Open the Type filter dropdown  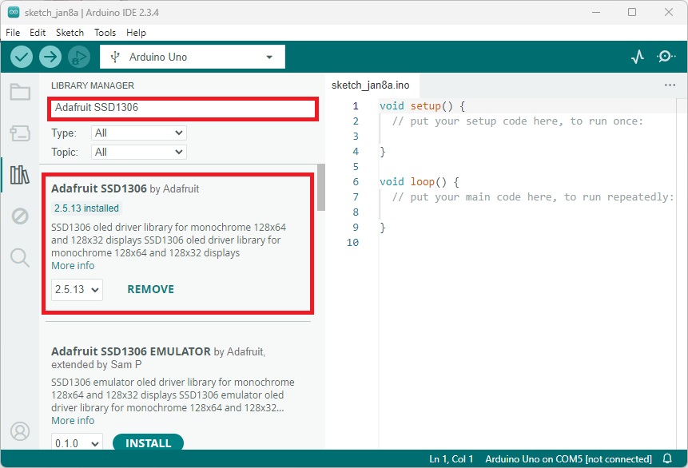click(x=138, y=133)
